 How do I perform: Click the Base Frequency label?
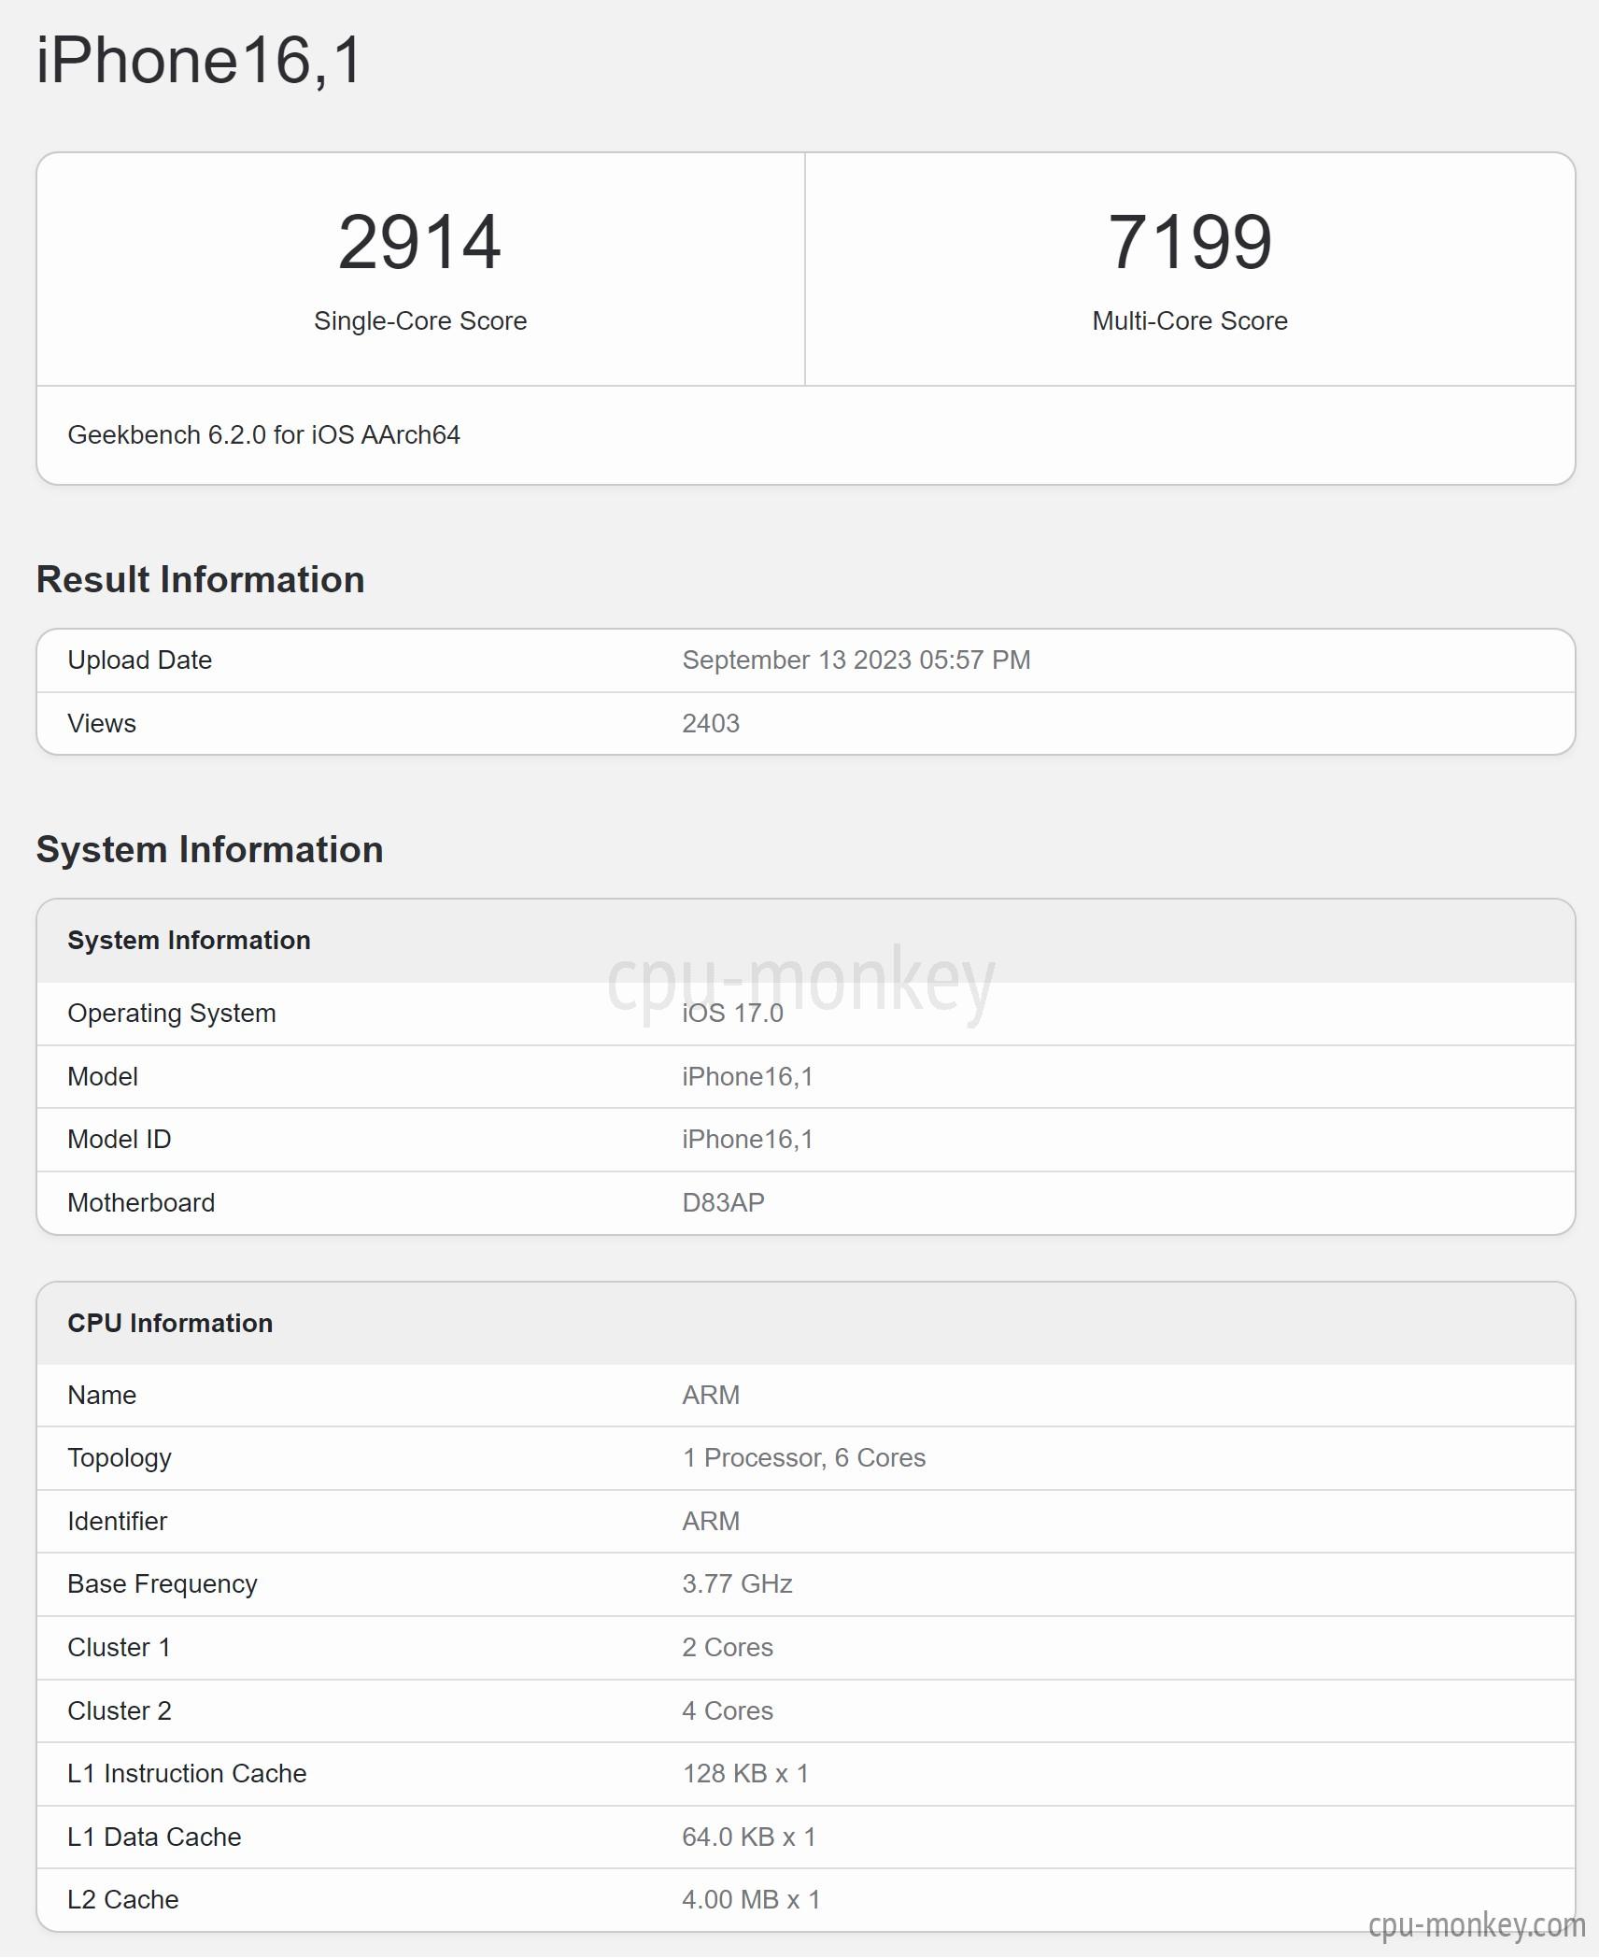(163, 1583)
